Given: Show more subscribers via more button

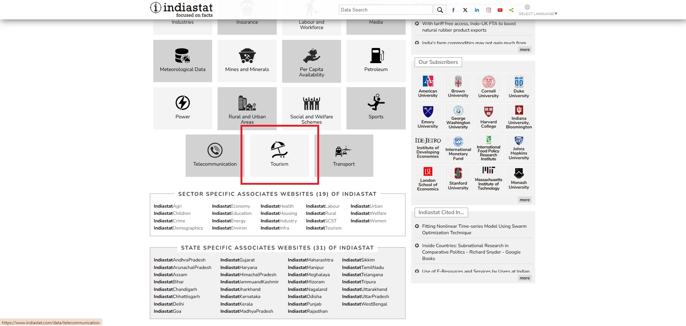Looking at the screenshot, I should click(524, 200).
